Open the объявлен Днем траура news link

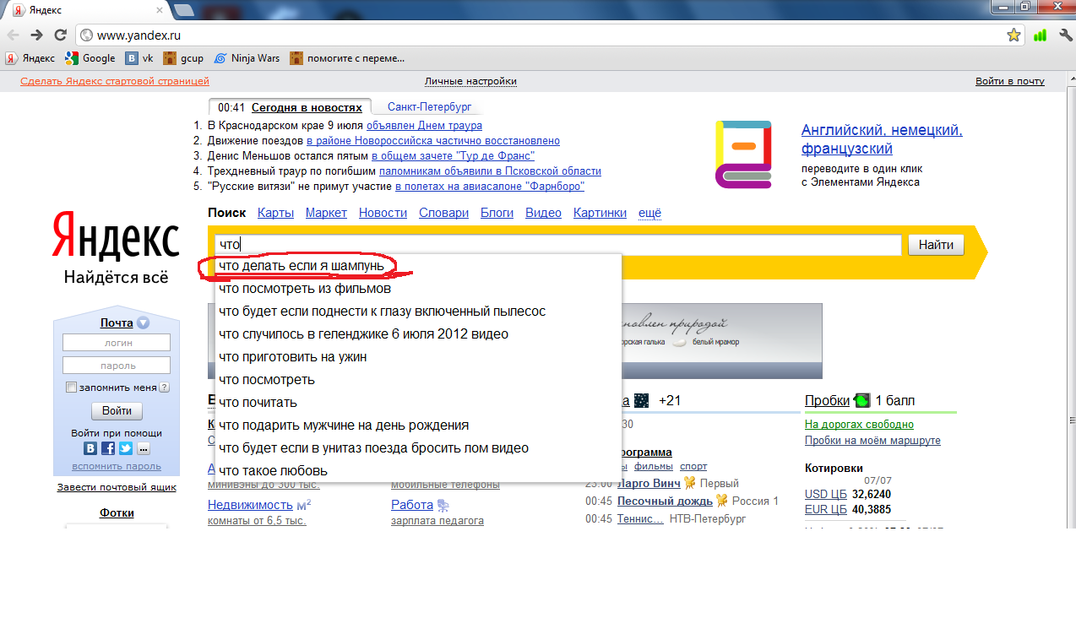424,125
